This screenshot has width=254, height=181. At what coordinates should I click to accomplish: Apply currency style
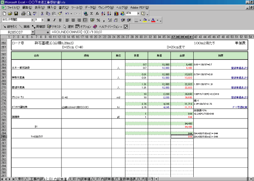coord(92,20)
